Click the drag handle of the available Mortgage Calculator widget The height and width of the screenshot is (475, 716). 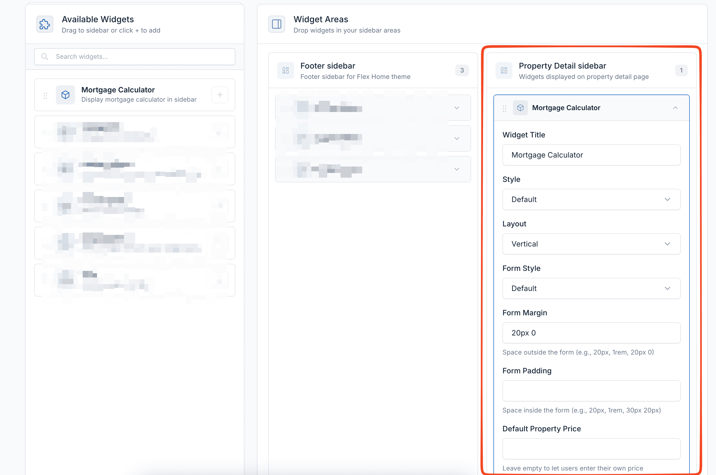coord(46,96)
